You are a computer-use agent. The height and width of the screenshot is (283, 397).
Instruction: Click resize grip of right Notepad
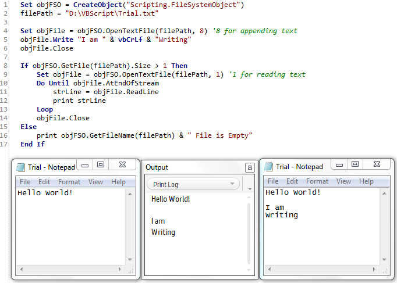coord(385,271)
